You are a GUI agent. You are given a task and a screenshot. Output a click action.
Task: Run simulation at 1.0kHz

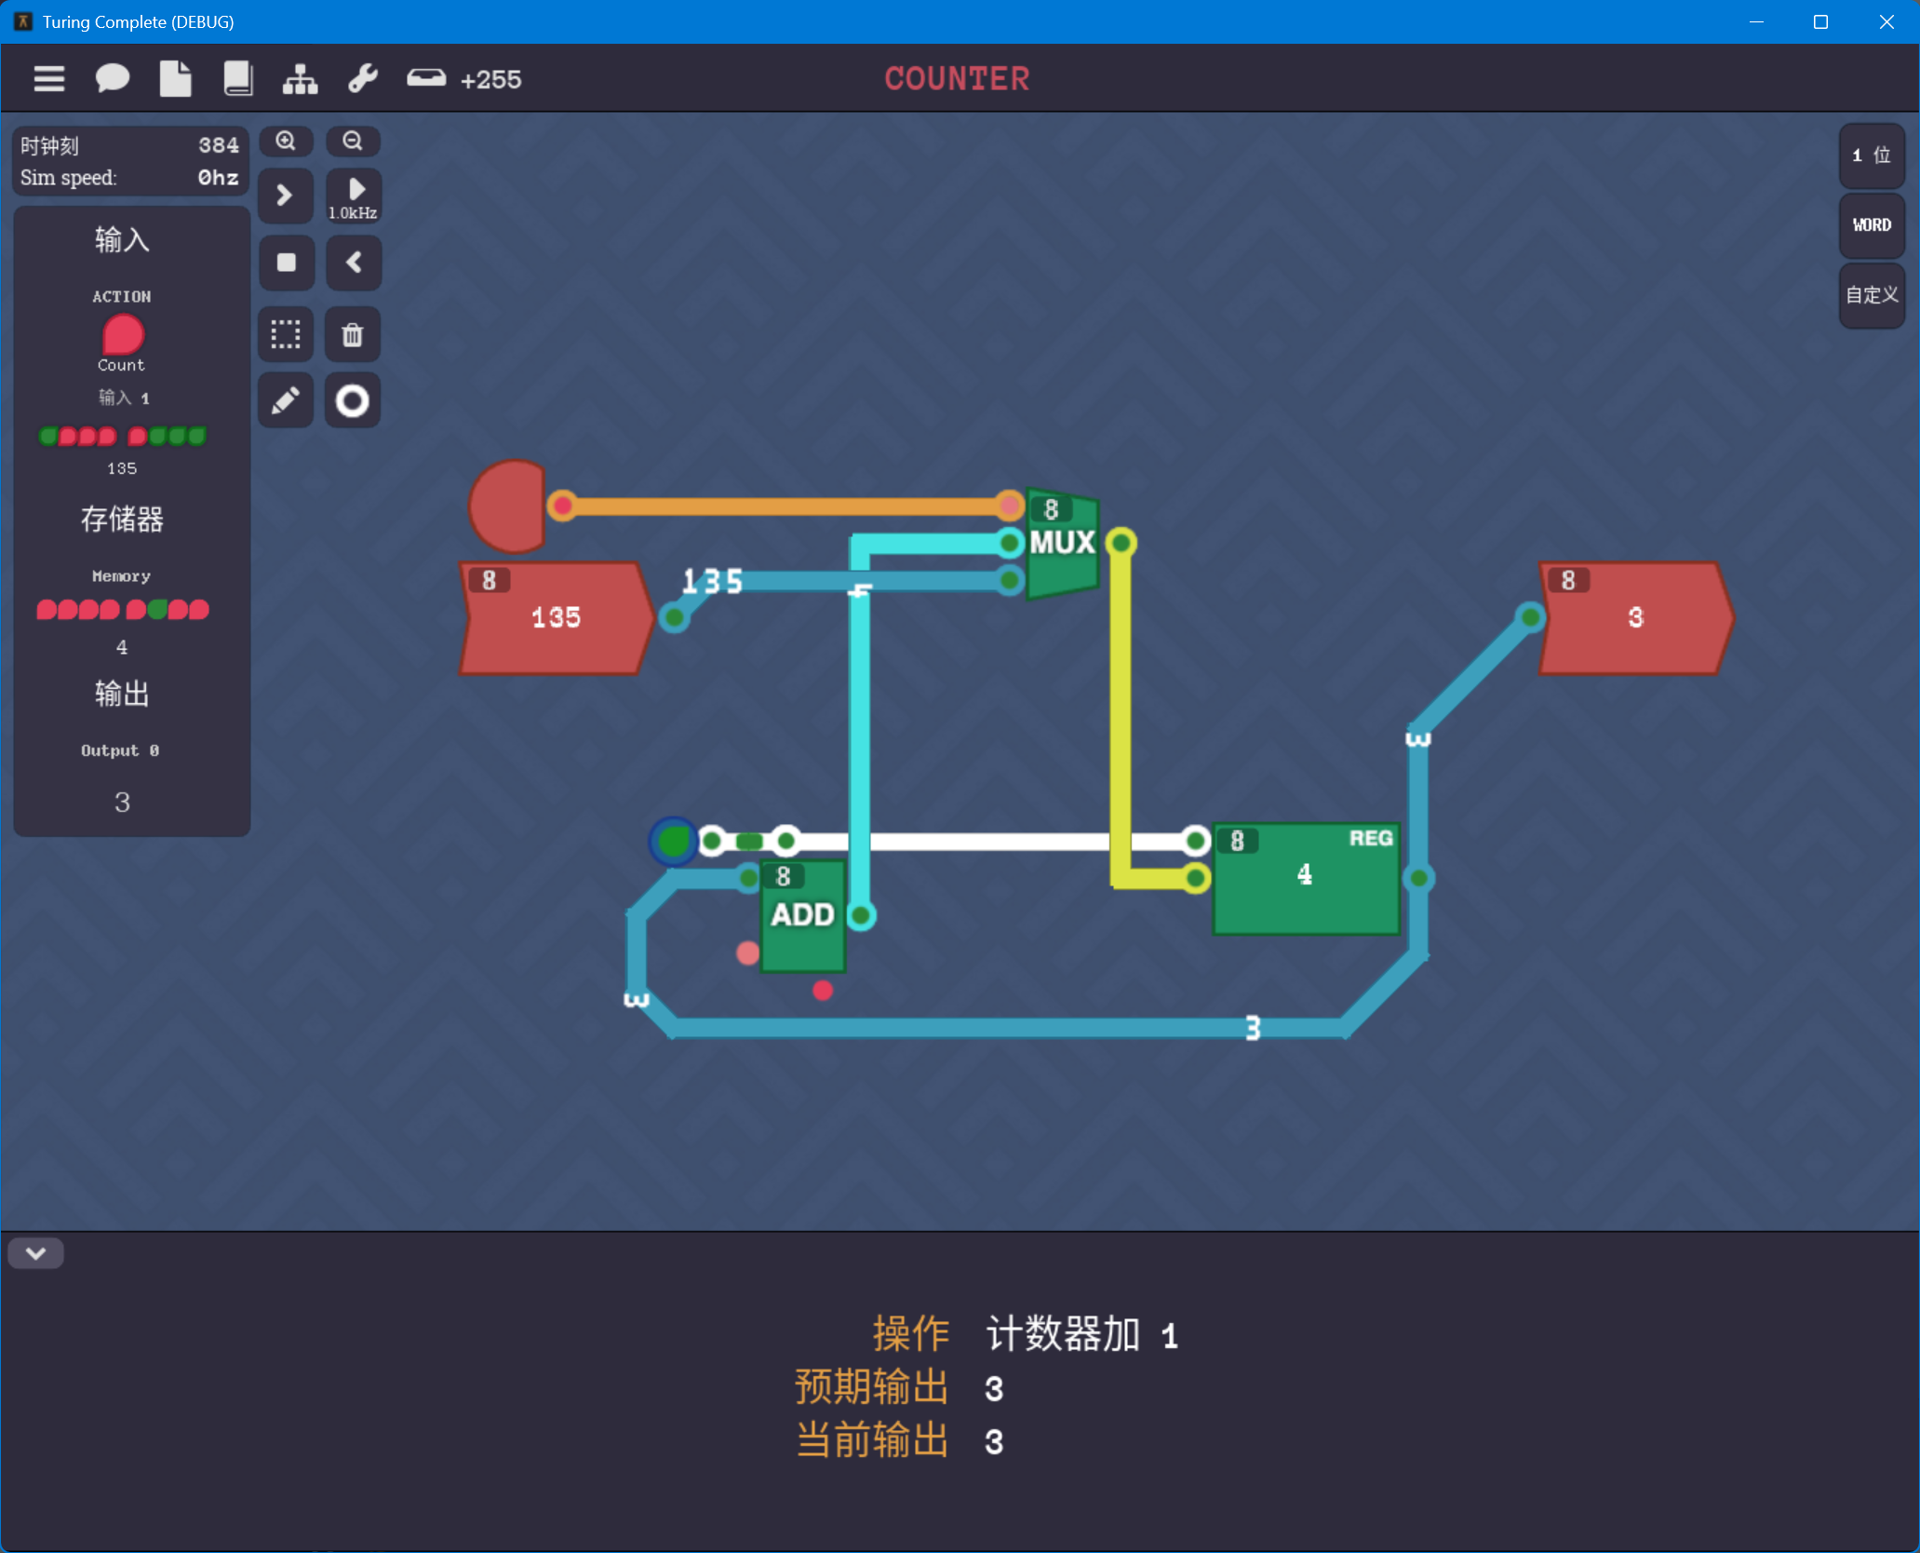353,196
